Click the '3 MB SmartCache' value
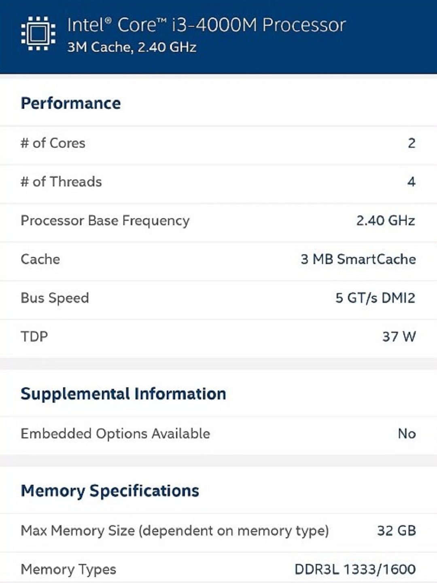437x583 pixels. pos(358,259)
